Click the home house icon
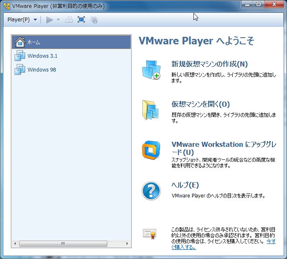Image resolution: width=287 pixels, height=259 pixels. pyautogui.click(x=20, y=42)
